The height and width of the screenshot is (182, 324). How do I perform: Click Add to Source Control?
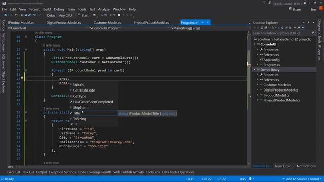click(x=302, y=179)
